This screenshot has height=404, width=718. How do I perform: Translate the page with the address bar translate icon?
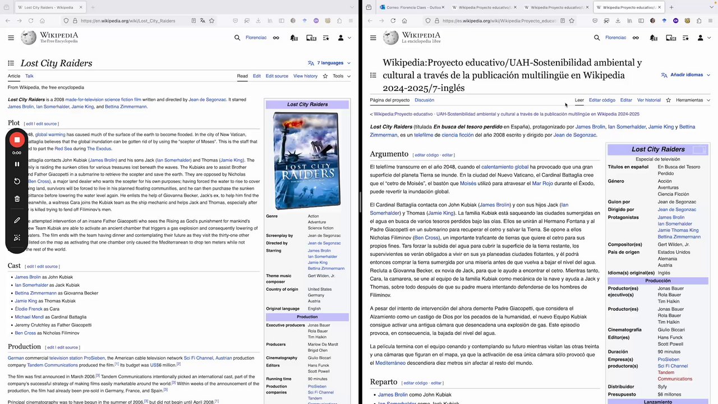202,21
